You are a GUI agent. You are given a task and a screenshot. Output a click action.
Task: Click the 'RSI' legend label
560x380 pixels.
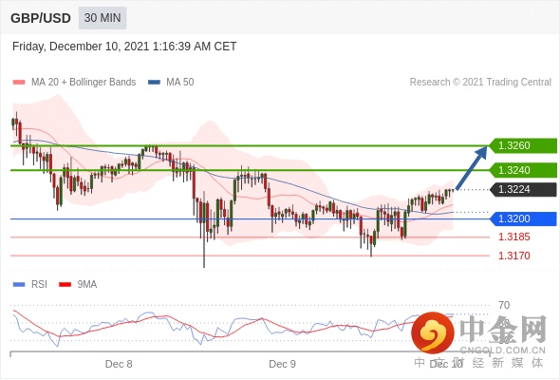[39, 285]
